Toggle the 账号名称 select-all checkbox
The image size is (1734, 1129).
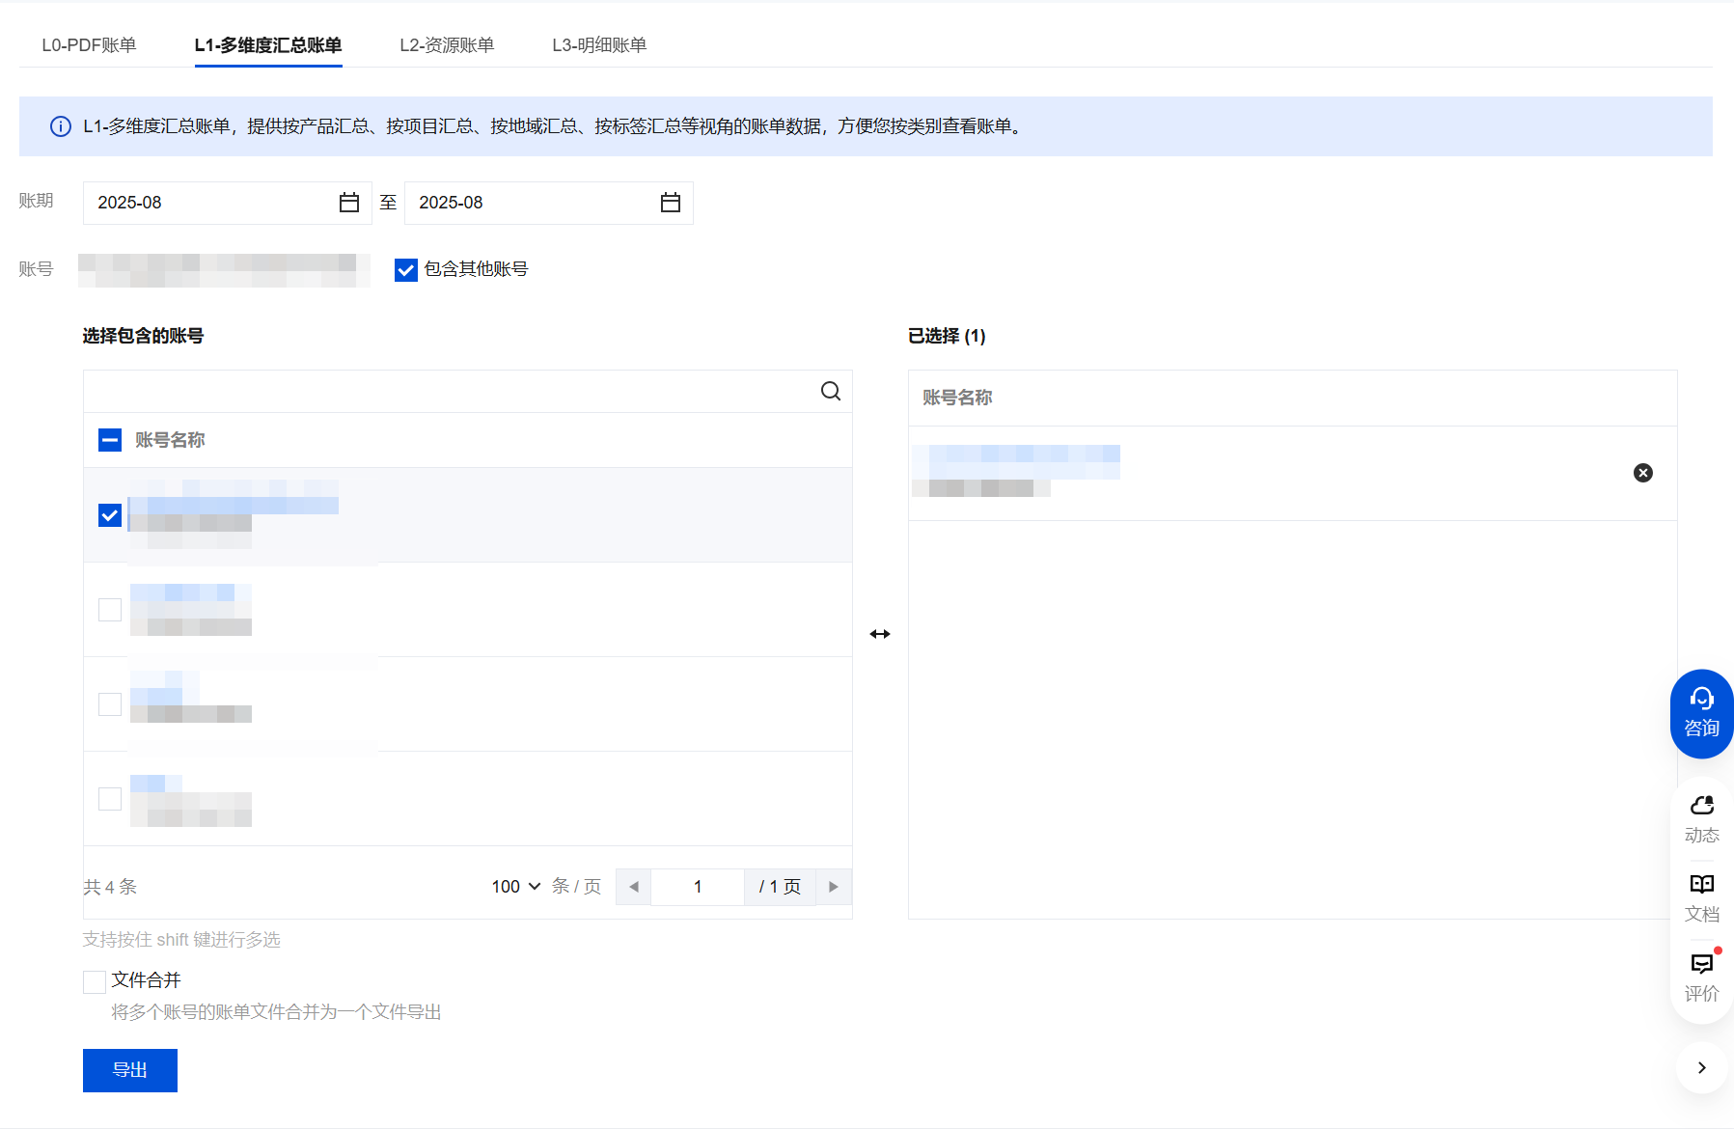point(110,440)
